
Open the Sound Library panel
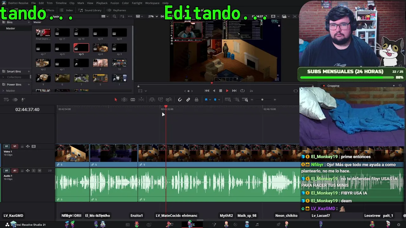[x=90, y=10]
